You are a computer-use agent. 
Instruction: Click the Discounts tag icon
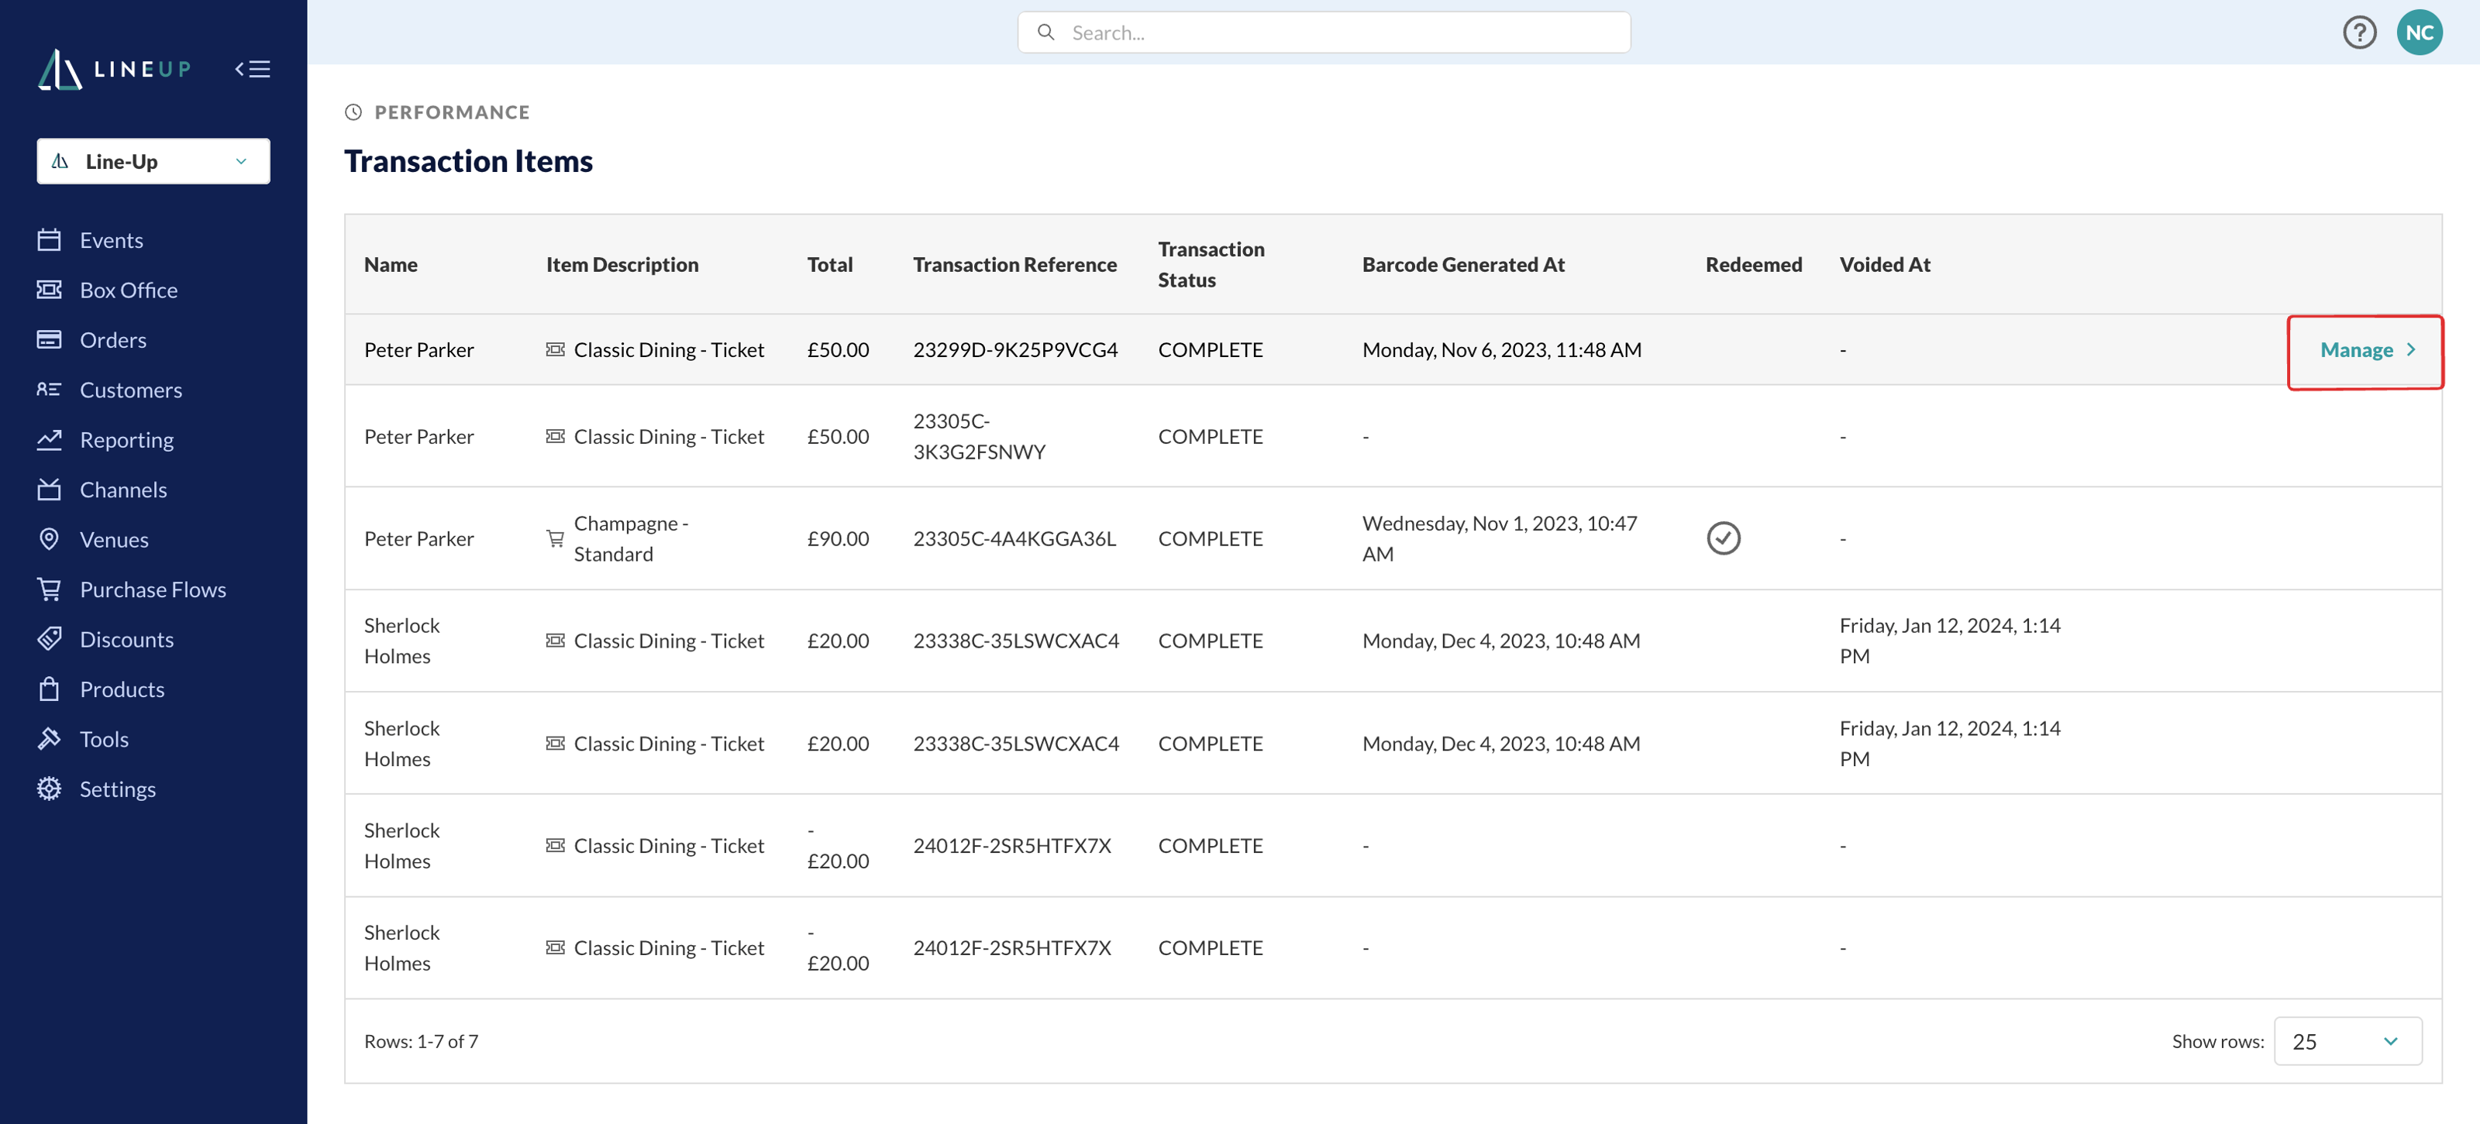[49, 639]
